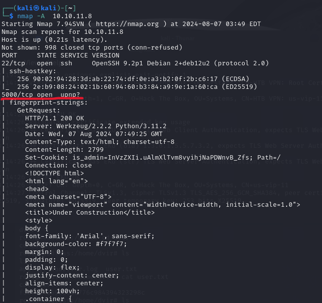Select the 'upnp?' service label
Image resolution: width=322 pixels, height=303 pixels.
(70, 95)
